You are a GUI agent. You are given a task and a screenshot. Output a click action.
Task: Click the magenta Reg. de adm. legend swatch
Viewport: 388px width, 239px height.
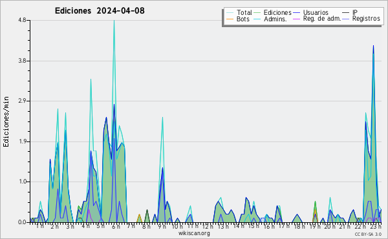tap(296, 19)
